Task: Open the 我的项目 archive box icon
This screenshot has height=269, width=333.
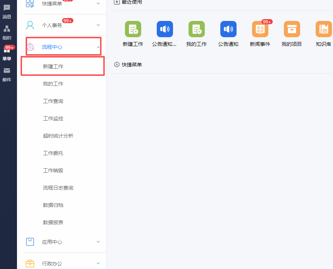Action: coord(292,29)
